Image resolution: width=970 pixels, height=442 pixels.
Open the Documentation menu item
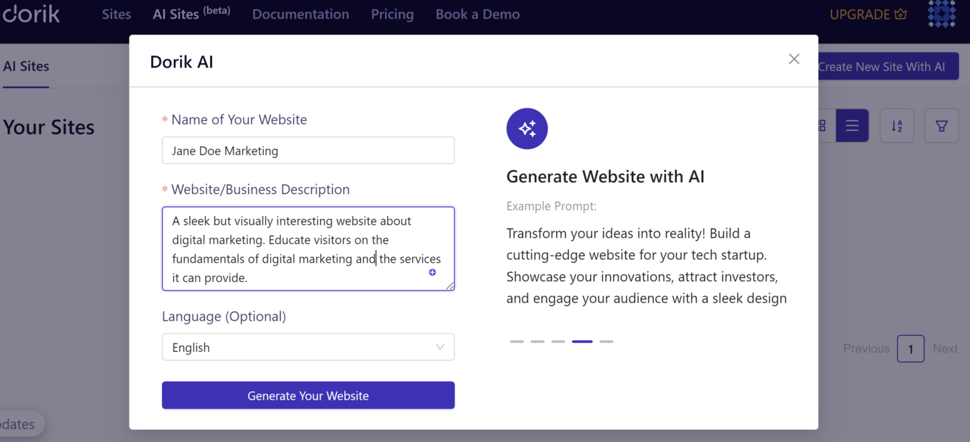pos(301,14)
